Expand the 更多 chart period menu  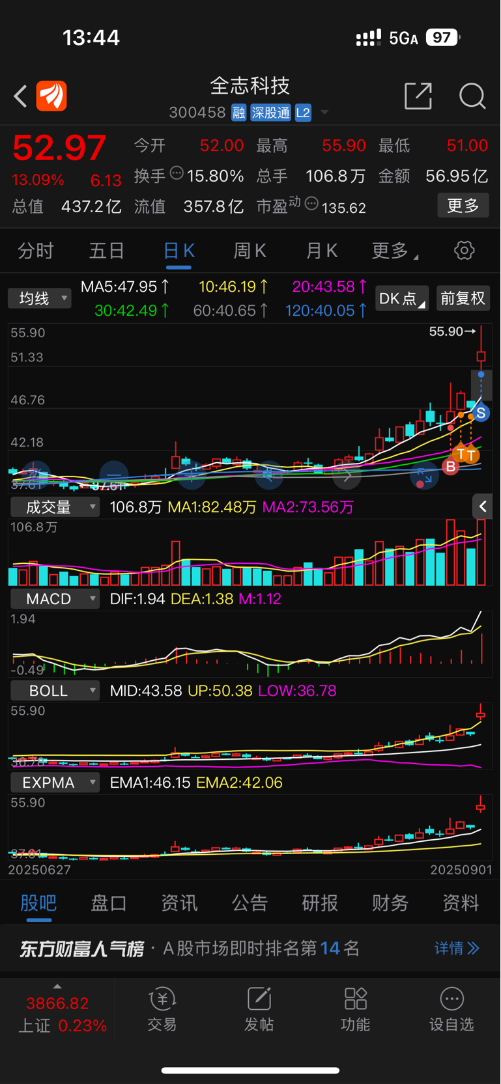[395, 251]
